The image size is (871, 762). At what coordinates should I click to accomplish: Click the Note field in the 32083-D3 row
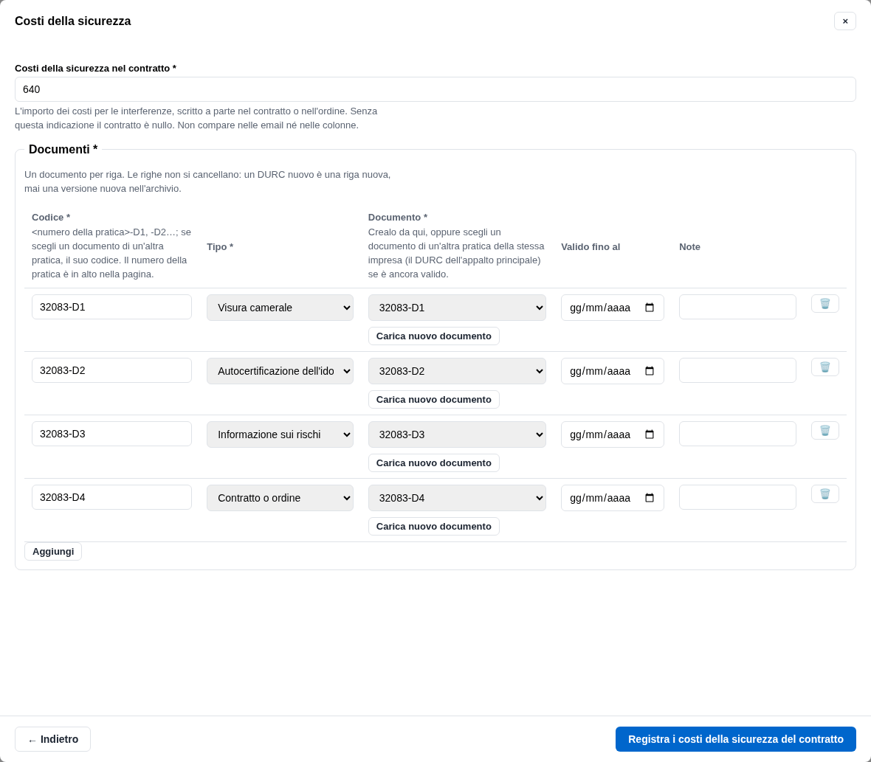(737, 434)
